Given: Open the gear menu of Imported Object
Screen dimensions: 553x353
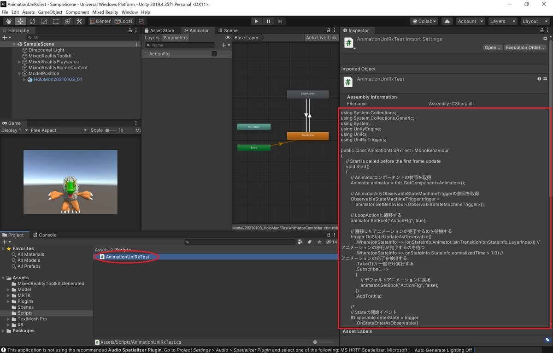Looking at the screenshot, I should 546,79.
